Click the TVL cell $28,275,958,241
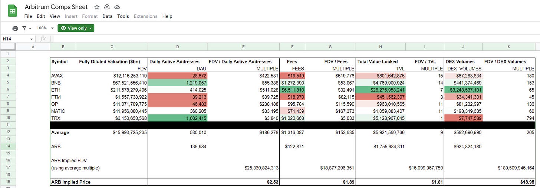The width and height of the screenshot is (540, 188). (x=381, y=90)
